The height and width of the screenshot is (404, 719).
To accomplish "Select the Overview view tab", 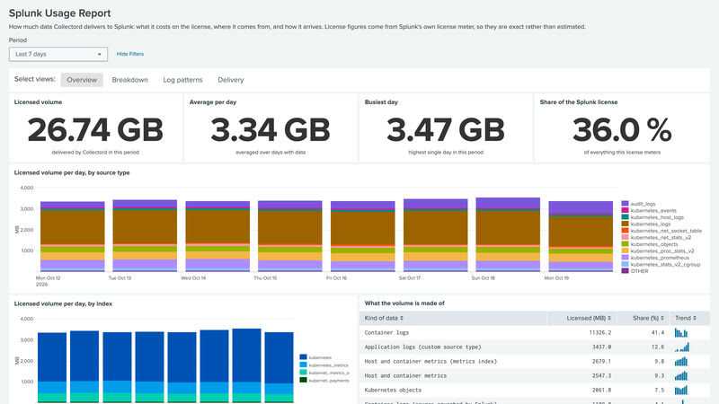I will click(82, 80).
